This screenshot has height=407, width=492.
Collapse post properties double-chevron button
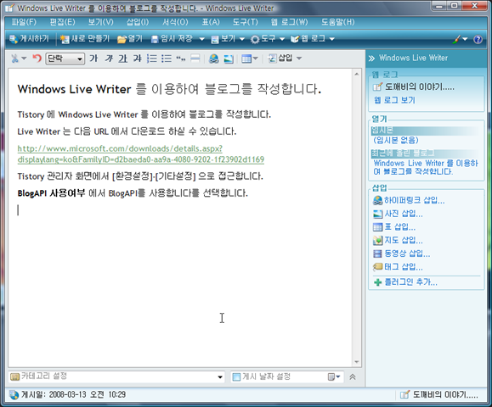353,377
